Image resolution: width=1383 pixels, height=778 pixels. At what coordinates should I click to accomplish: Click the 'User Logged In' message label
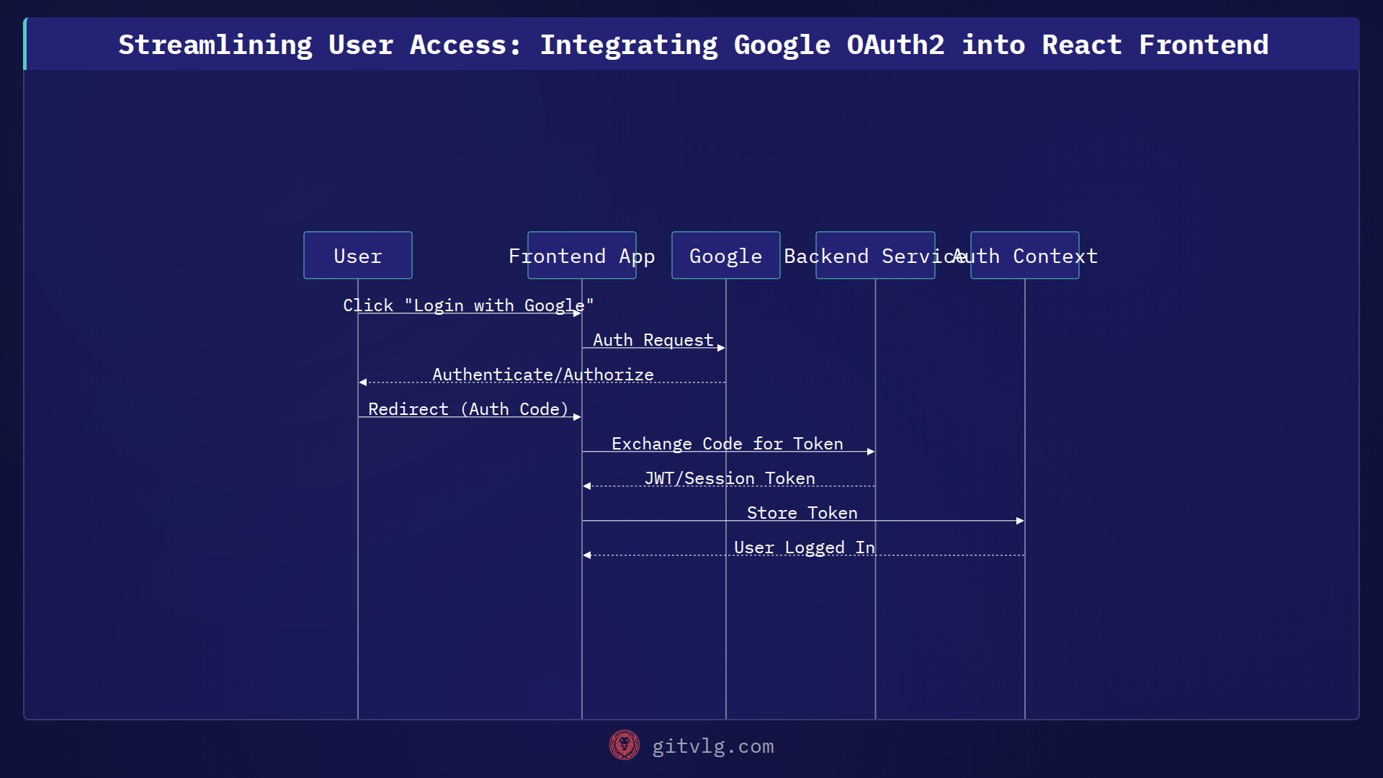pos(805,547)
